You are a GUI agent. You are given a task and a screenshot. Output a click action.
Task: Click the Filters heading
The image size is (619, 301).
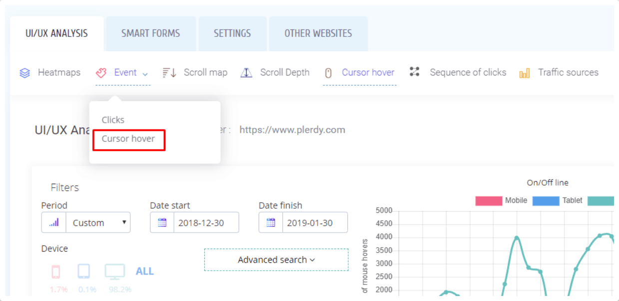pyautogui.click(x=65, y=188)
